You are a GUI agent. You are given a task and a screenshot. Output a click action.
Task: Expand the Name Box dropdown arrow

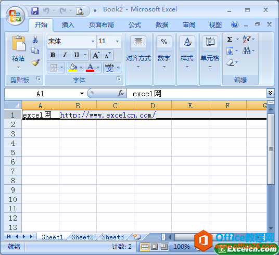pos(82,94)
